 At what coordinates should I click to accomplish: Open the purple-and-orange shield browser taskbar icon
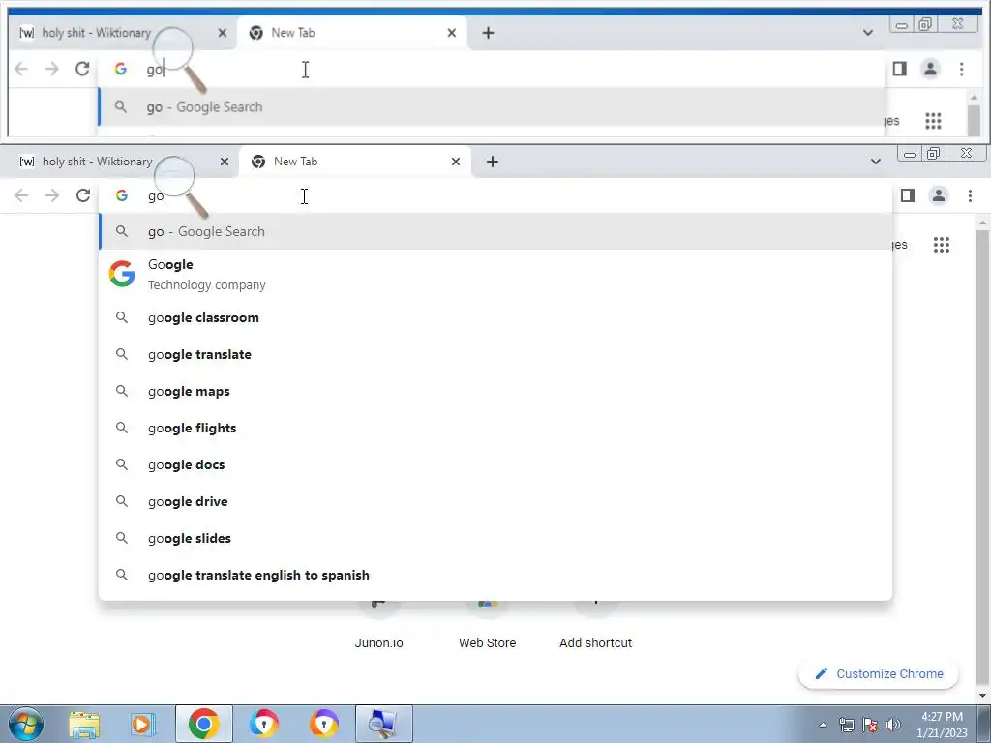click(x=323, y=724)
